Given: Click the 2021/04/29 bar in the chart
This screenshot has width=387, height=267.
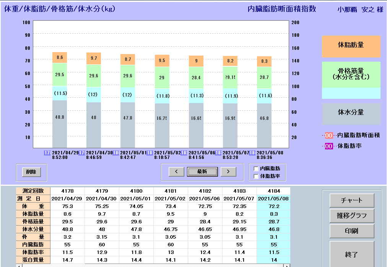Looking at the screenshot, I should 60,100.
